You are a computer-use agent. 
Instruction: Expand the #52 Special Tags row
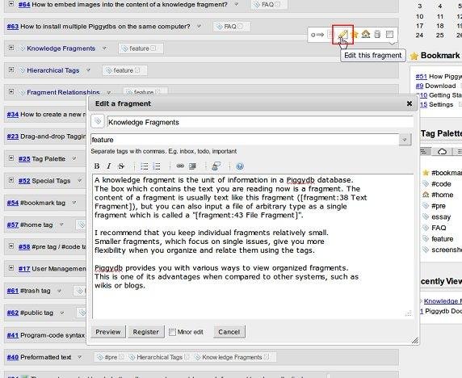11,180
